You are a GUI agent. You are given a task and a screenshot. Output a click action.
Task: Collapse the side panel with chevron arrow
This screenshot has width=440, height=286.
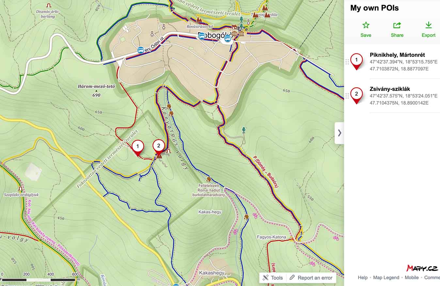click(339, 133)
